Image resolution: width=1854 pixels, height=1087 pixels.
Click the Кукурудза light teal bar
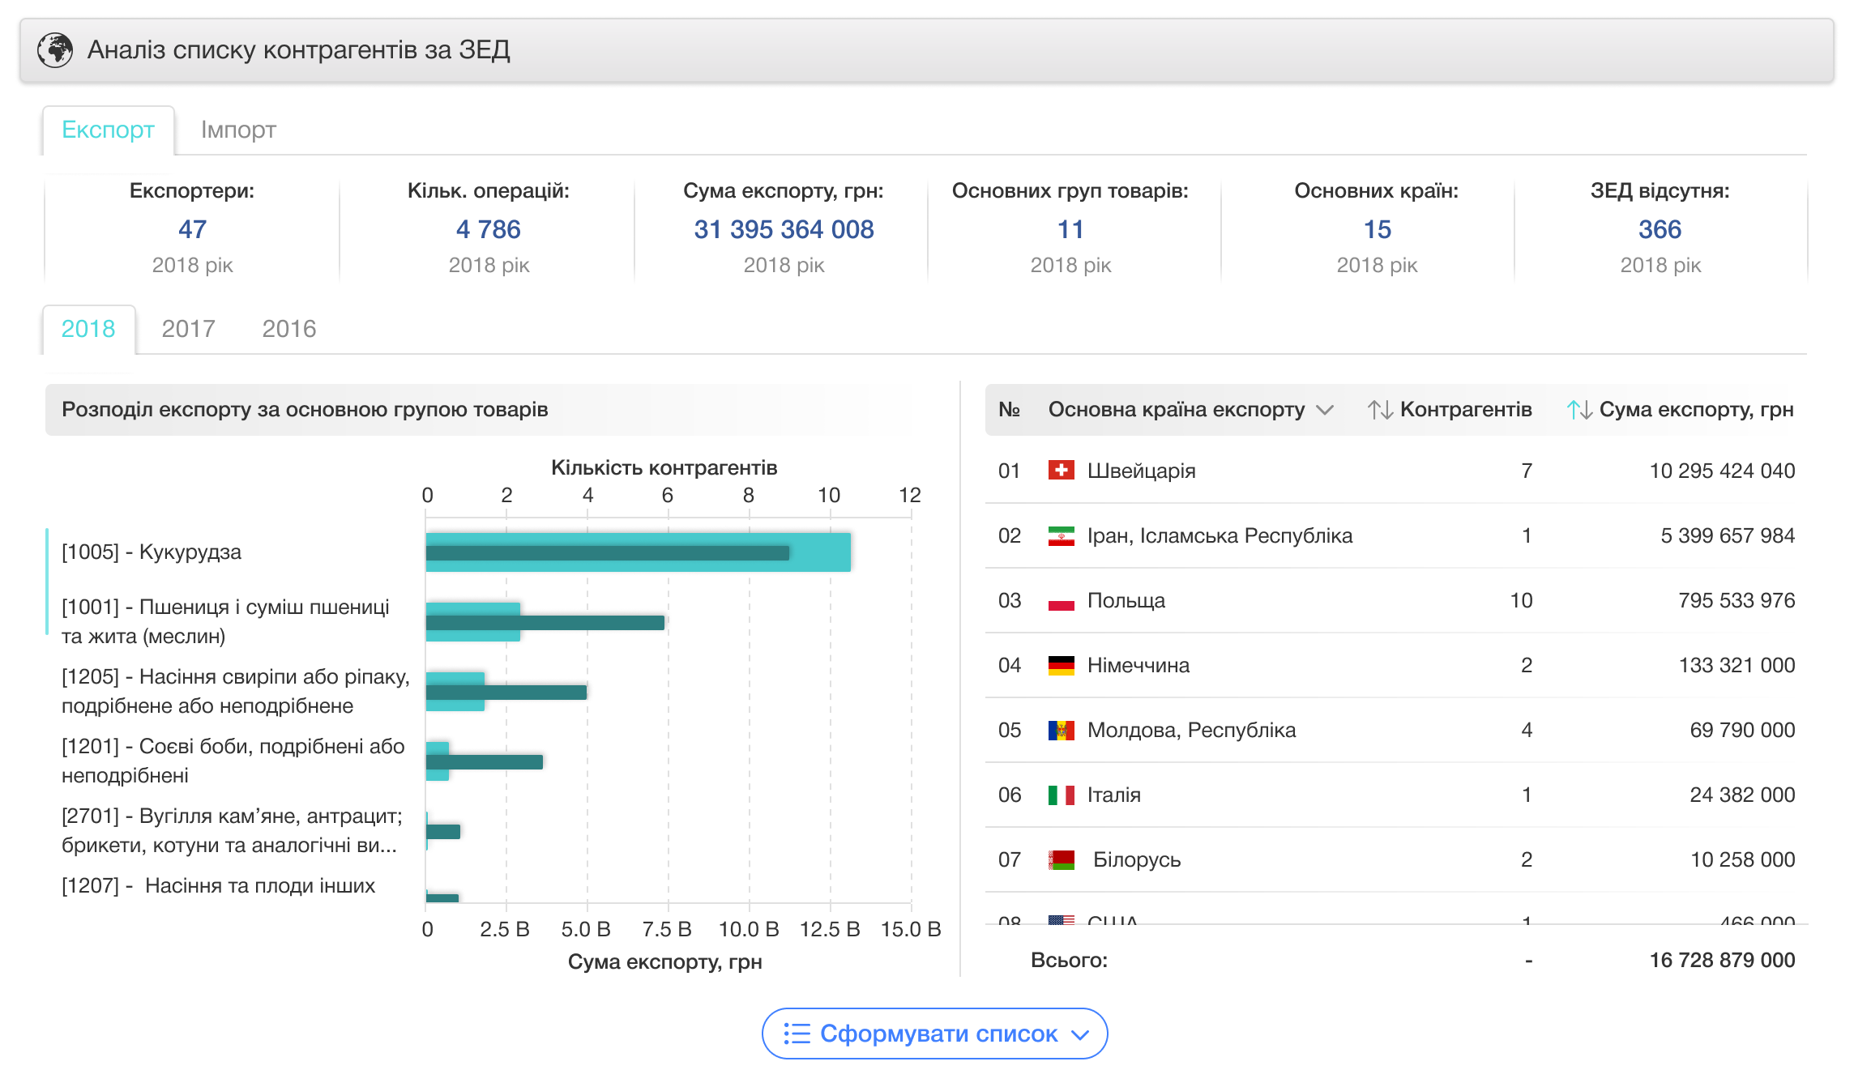(x=820, y=552)
